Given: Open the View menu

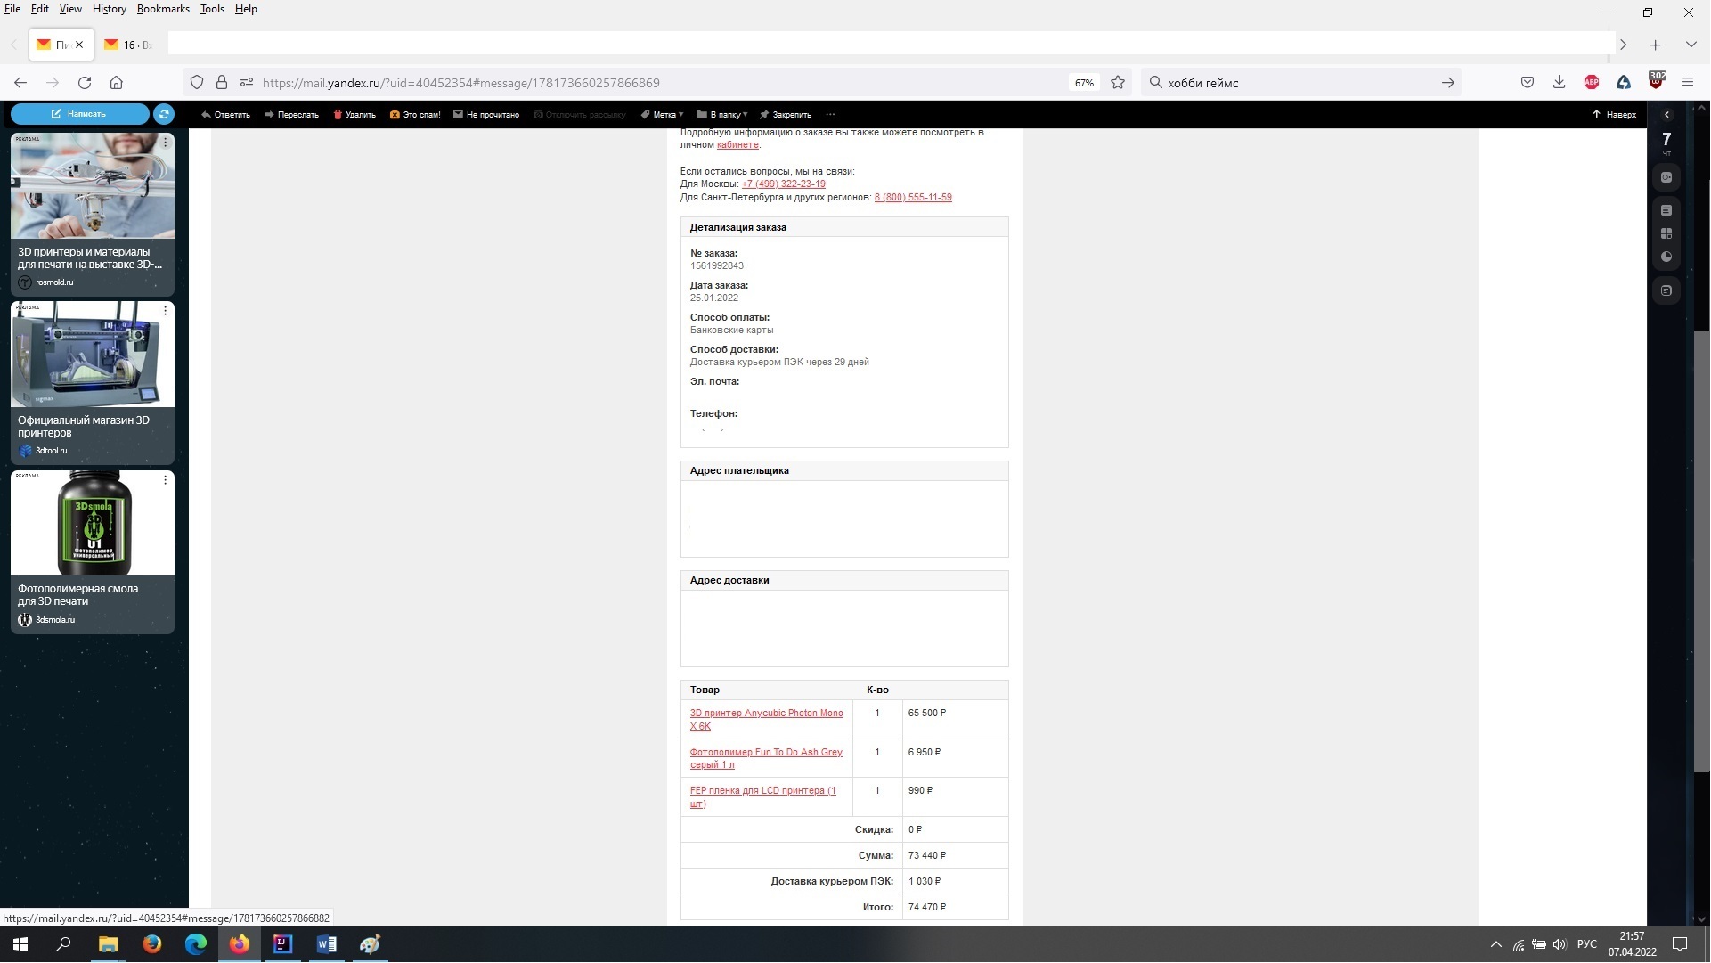Looking at the screenshot, I should [70, 9].
